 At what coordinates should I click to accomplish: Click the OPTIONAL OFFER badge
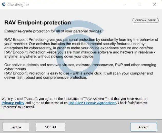click(146, 20)
